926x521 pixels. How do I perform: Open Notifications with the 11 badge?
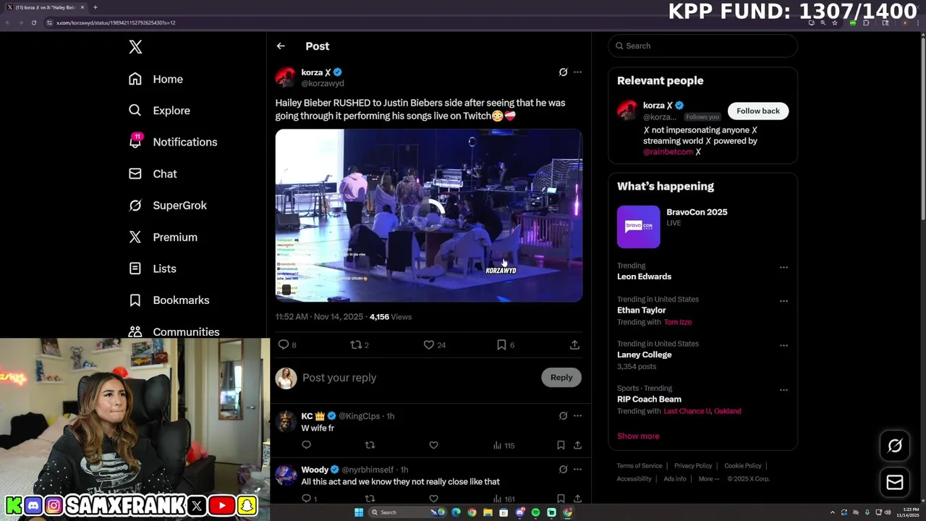(173, 142)
